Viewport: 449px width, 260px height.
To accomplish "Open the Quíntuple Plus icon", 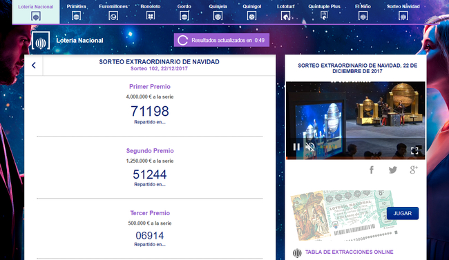I will (324, 15).
